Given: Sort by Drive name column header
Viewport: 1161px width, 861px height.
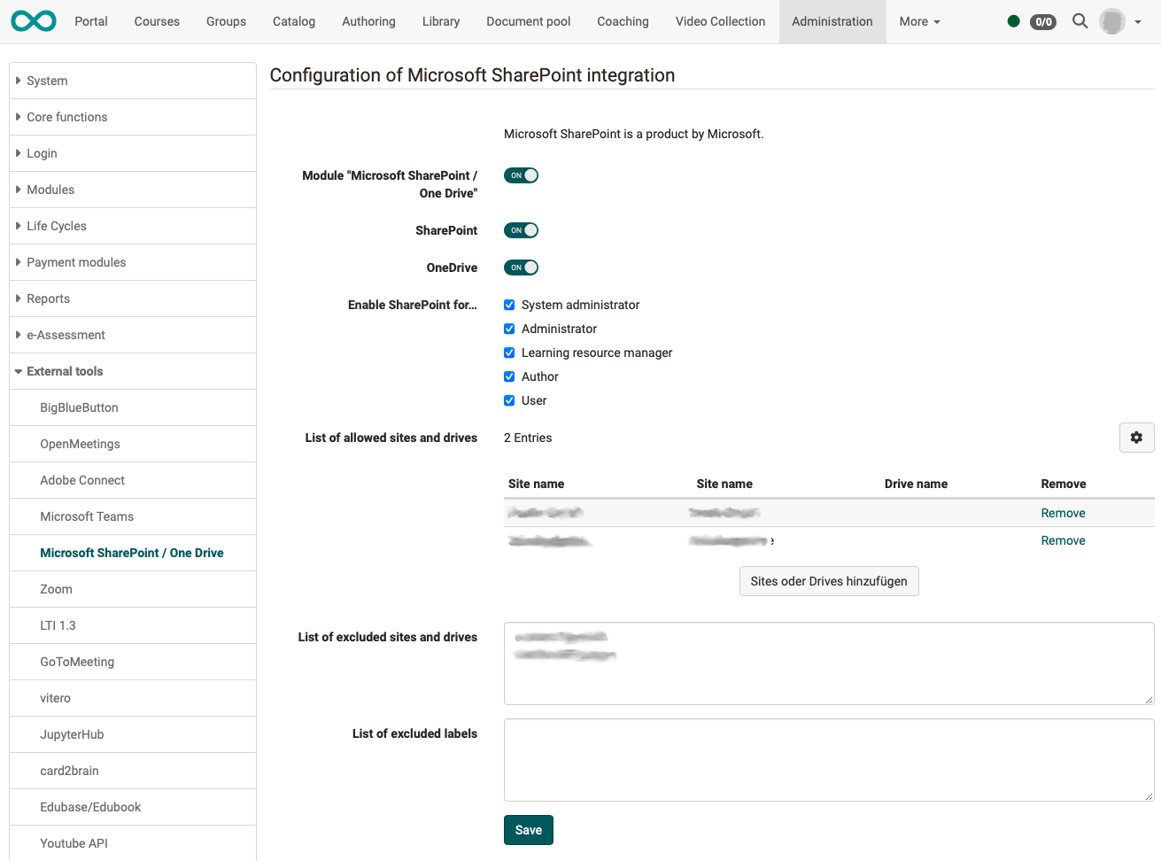Looking at the screenshot, I should 916,484.
